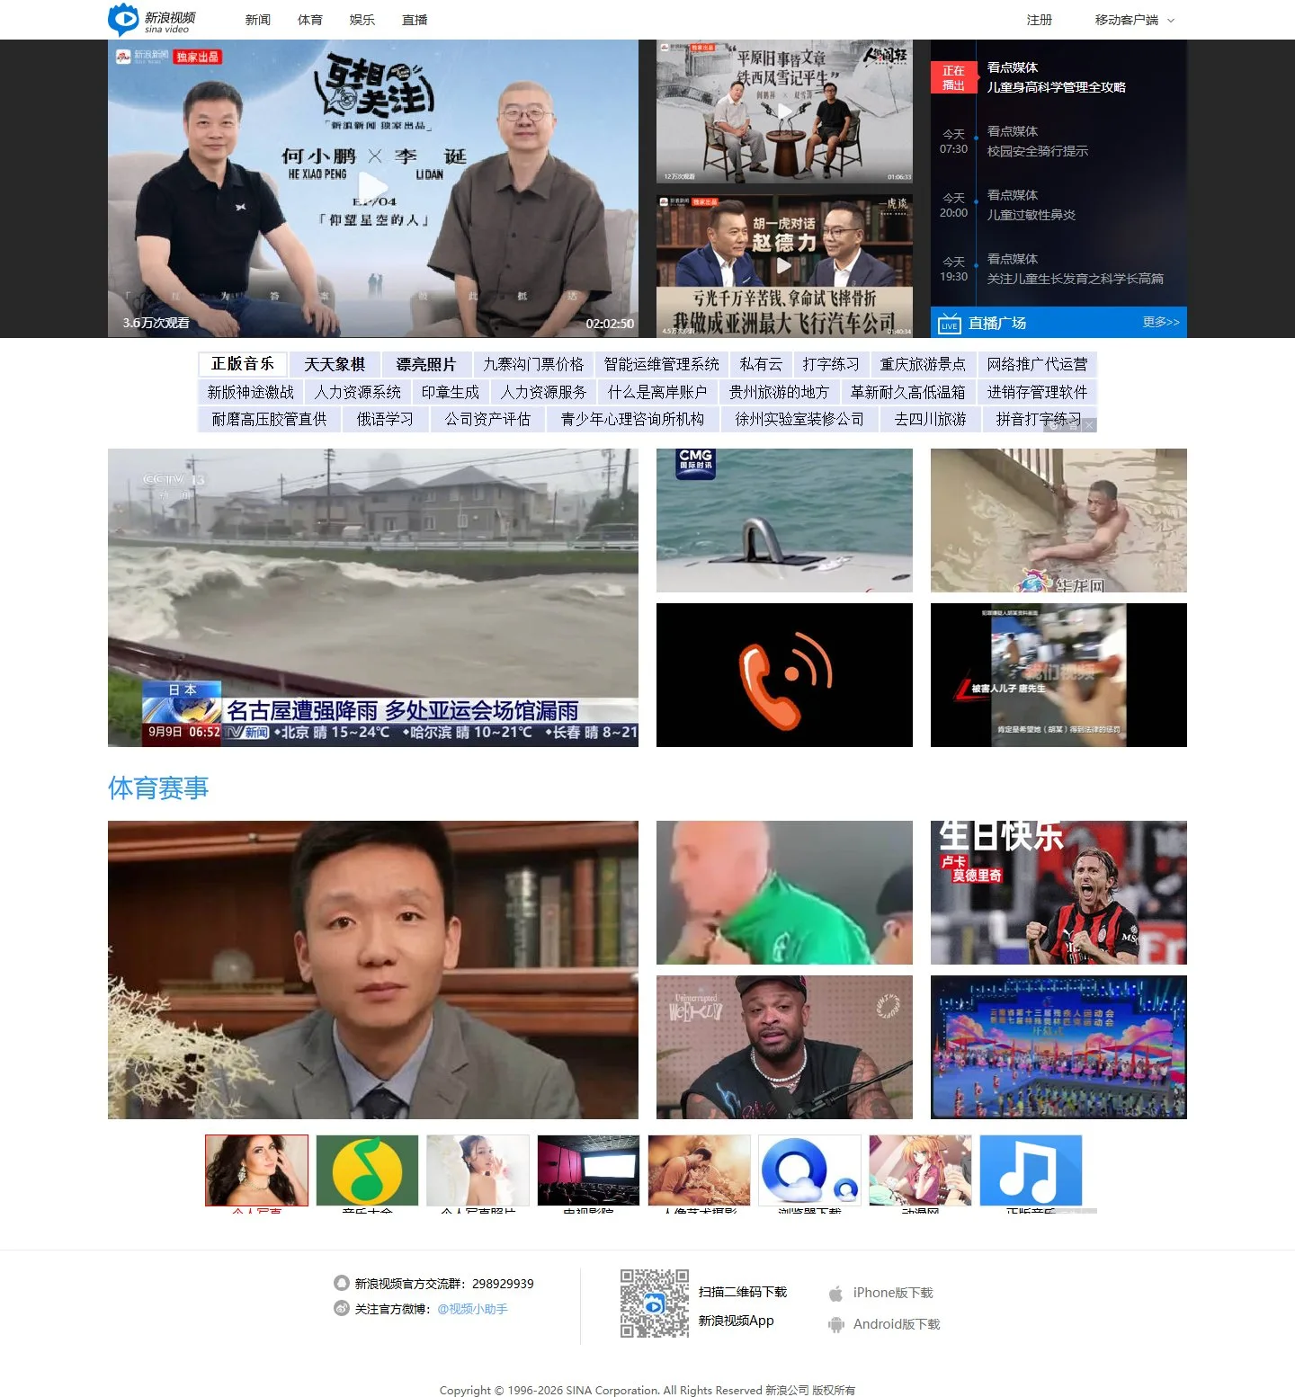Play the 何小鹏 × 李诞 featured video
Screen dimensions: 1295x1397
[x=373, y=188]
